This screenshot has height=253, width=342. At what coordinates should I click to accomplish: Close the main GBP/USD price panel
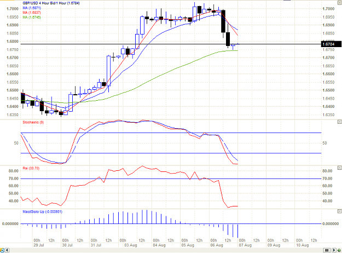339,3
